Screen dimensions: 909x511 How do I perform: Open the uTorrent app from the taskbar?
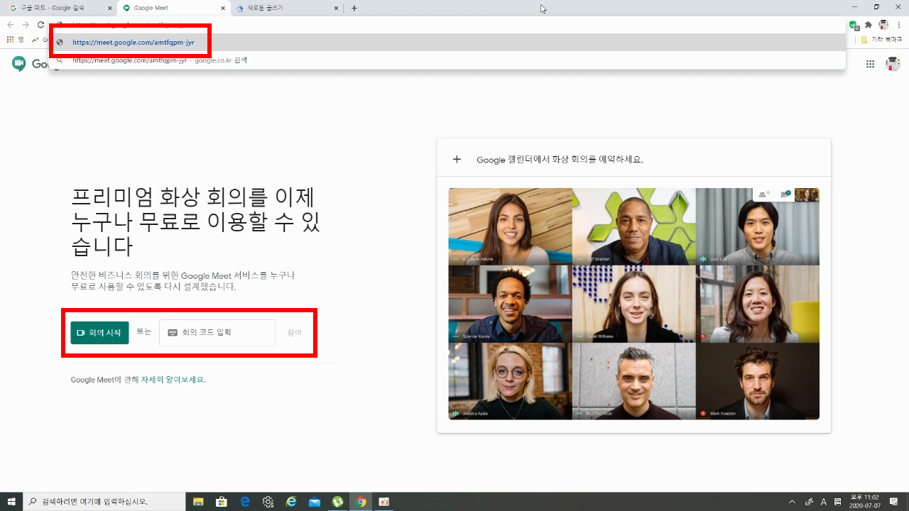point(338,502)
